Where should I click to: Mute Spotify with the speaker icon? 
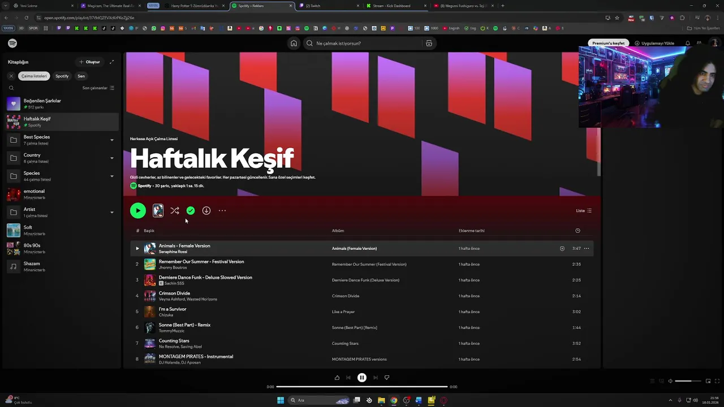click(670, 381)
